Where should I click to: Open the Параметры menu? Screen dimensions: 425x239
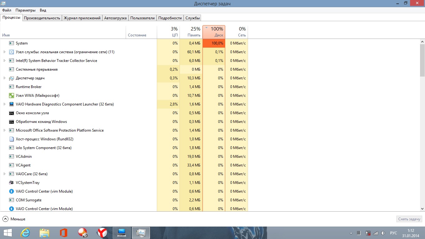tap(26, 10)
